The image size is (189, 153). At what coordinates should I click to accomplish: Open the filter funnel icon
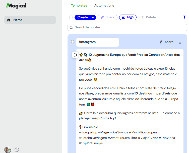(184, 17)
